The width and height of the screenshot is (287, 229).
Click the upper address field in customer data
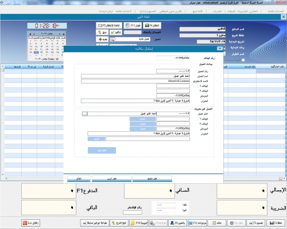(135, 101)
